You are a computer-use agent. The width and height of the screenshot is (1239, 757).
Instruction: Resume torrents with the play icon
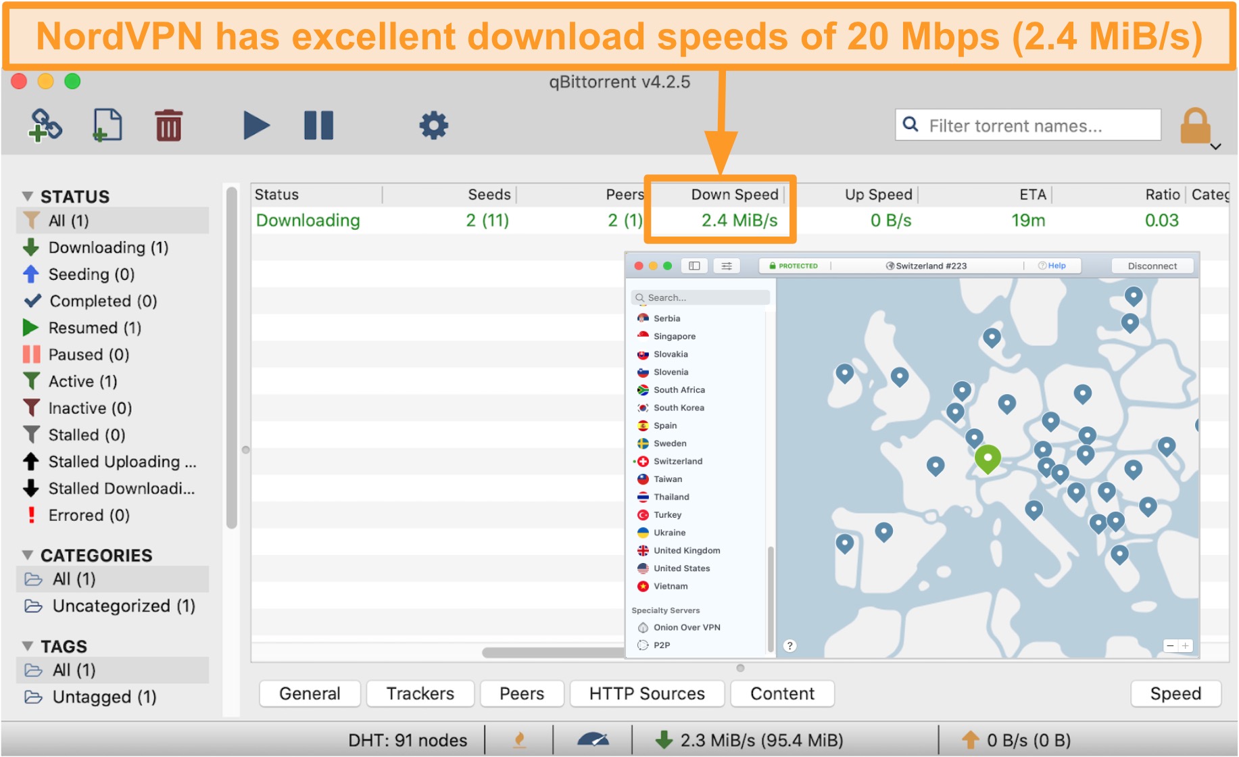(256, 126)
